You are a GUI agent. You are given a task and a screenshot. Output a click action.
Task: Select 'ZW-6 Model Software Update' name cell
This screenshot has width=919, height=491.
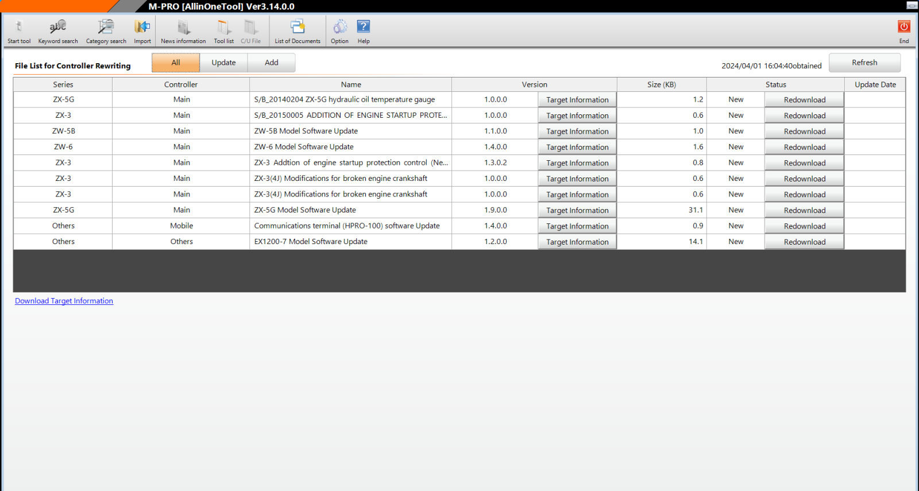(351, 147)
